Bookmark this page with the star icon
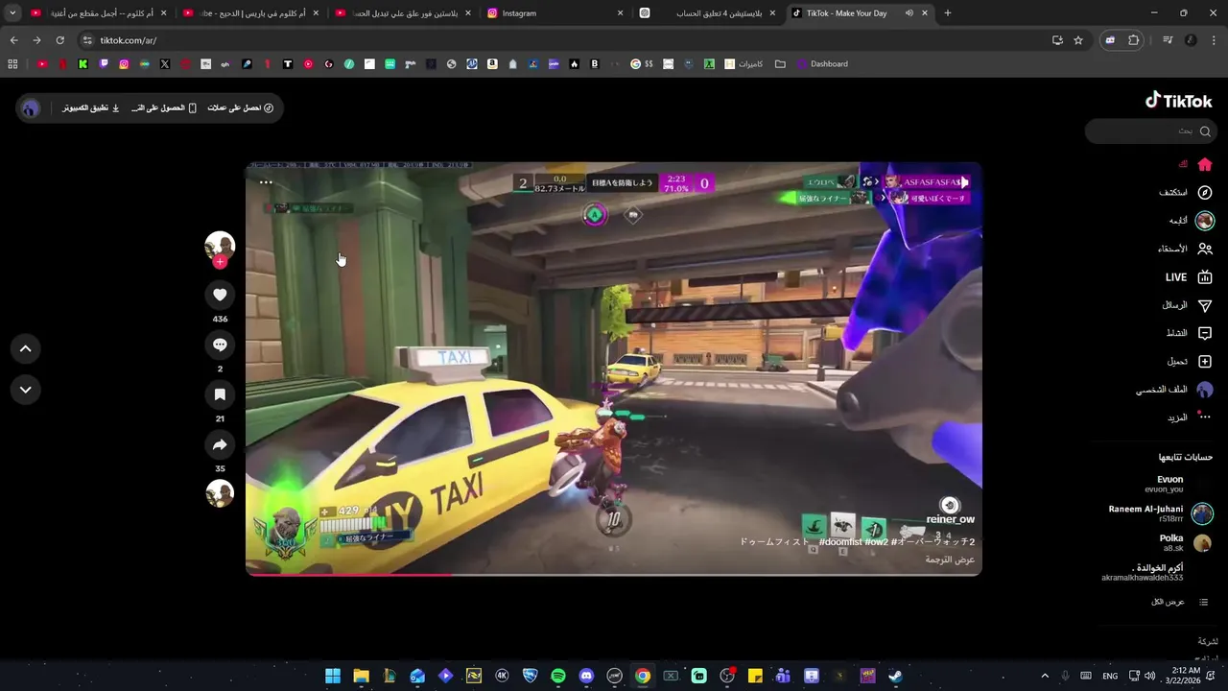The width and height of the screenshot is (1228, 691). (1078, 40)
